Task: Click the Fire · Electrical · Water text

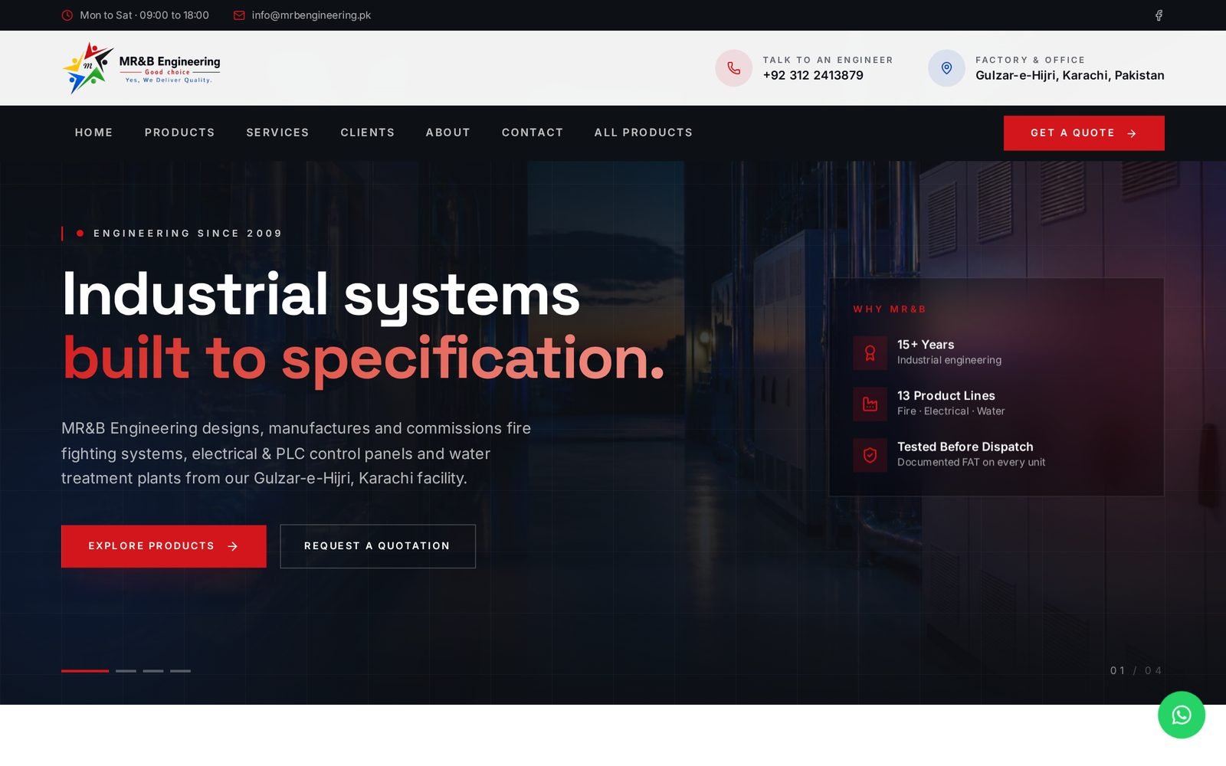Action: click(951, 411)
